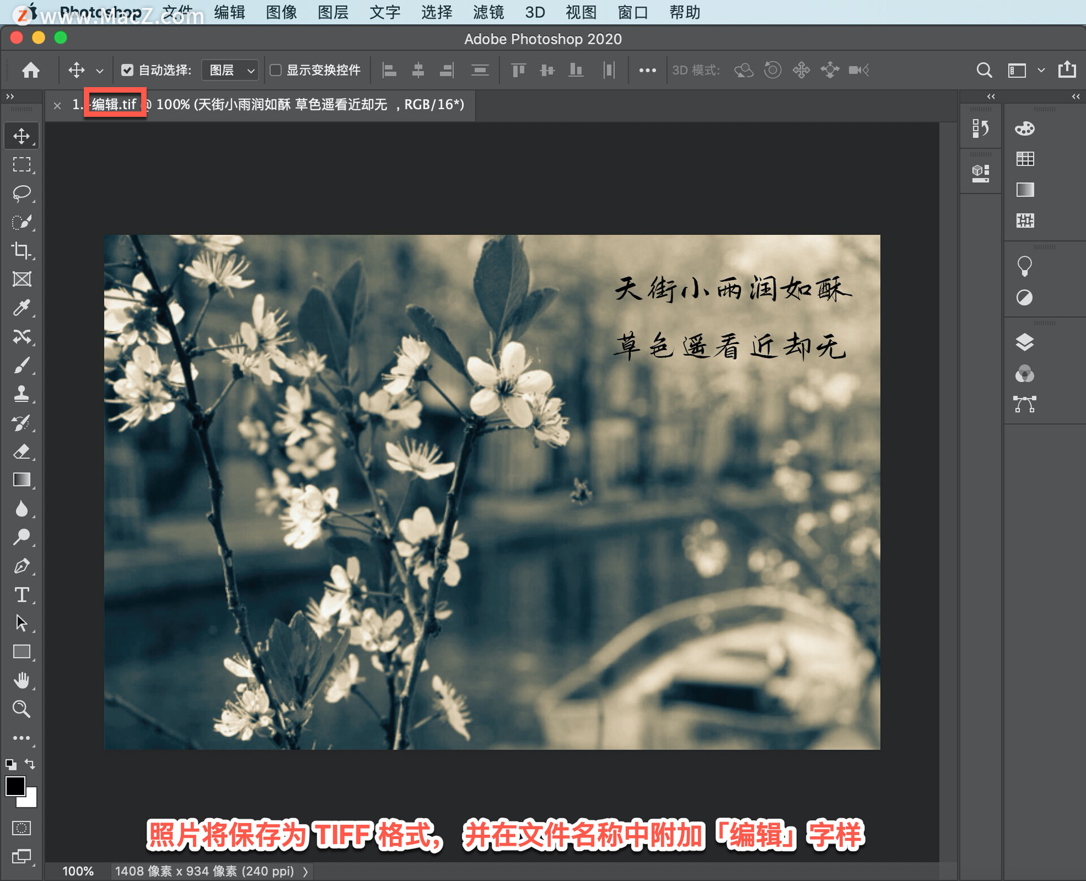
Task: Open the Edit Toolbar three-dots menu
Action: click(21, 738)
